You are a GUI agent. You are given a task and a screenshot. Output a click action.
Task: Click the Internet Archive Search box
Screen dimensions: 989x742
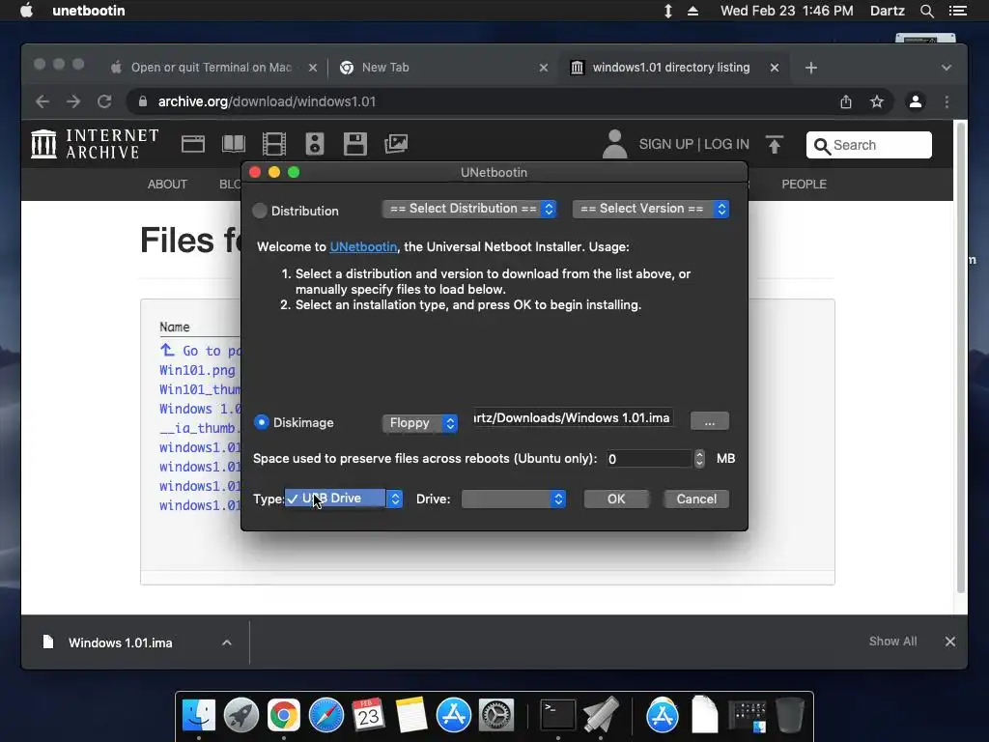pos(868,145)
